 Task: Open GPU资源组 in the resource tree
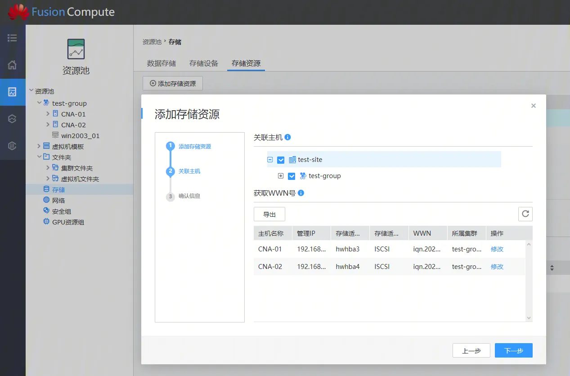pyautogui.click(x=67, y=222)
